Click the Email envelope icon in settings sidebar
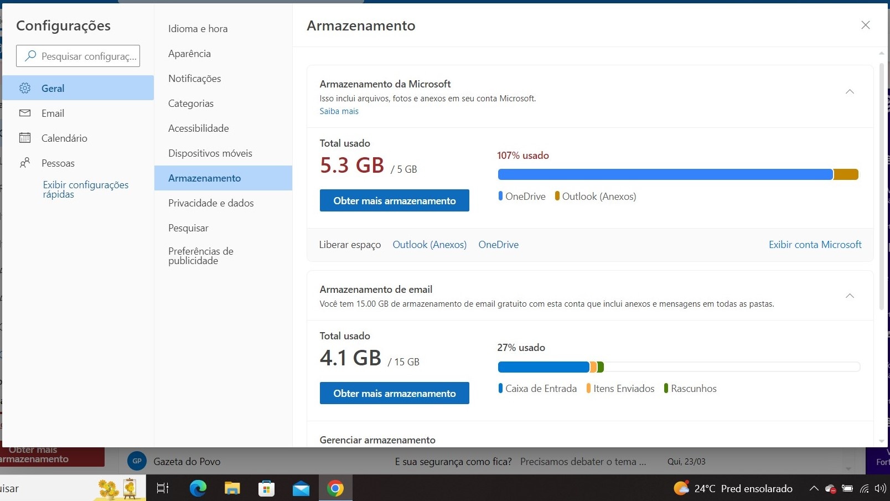 (25, 113)
